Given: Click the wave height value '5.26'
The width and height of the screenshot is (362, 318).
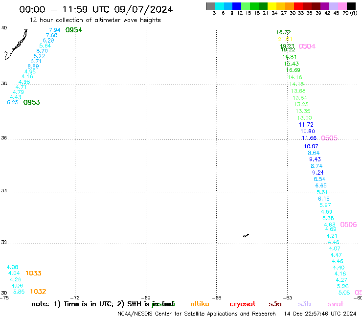Looking at the screenshot, I should [342, 286].
